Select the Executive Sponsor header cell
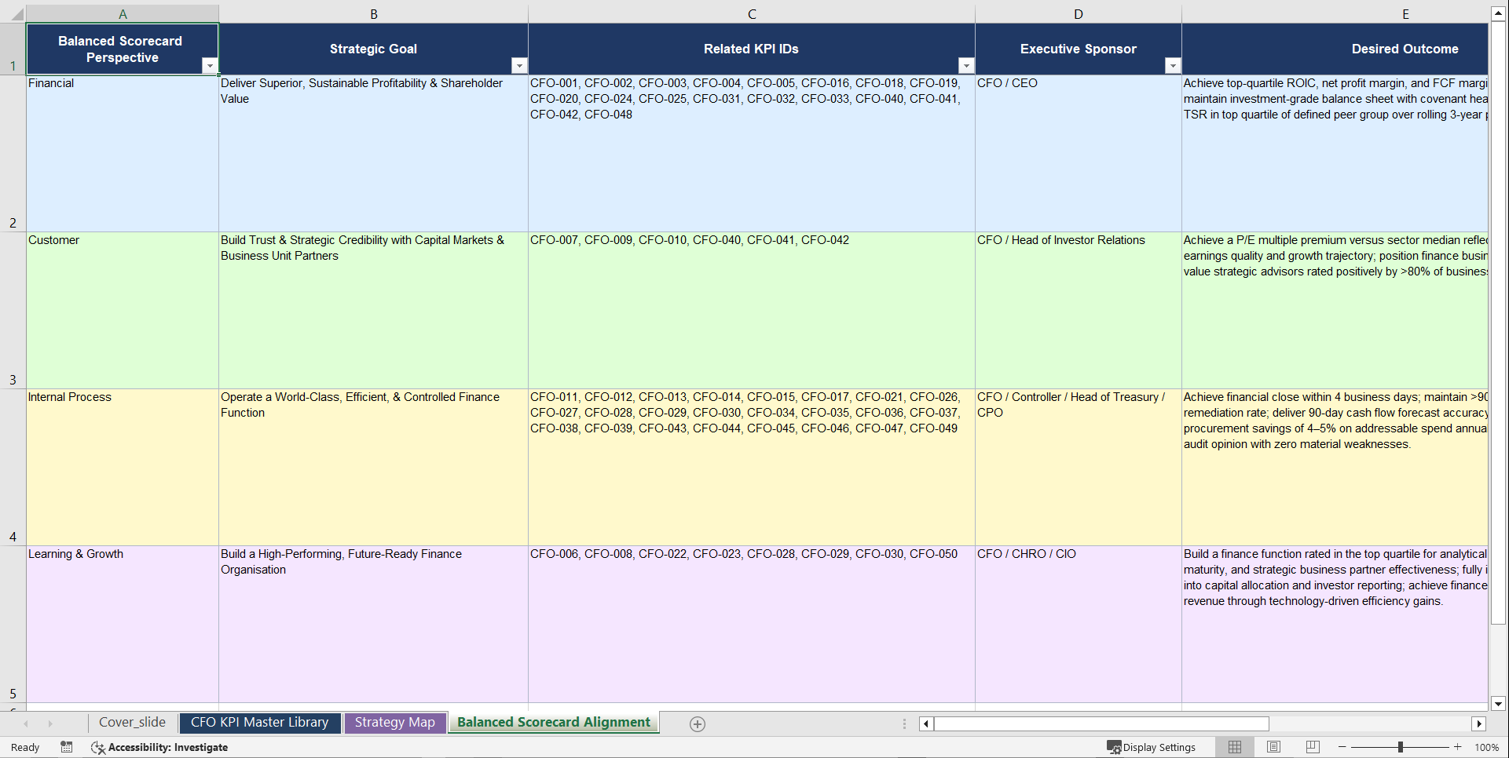1509x758 pixels. point(1079,49)
